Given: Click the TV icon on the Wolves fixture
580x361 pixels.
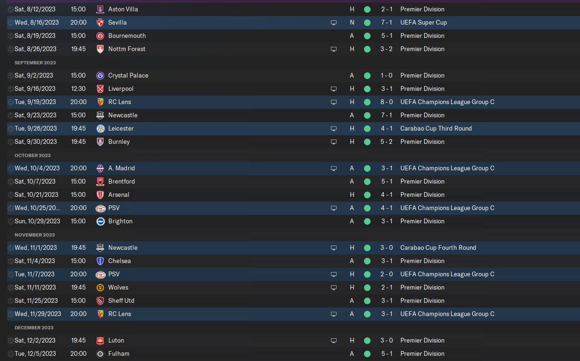Looking at the screenshot, I should [334, 287].
